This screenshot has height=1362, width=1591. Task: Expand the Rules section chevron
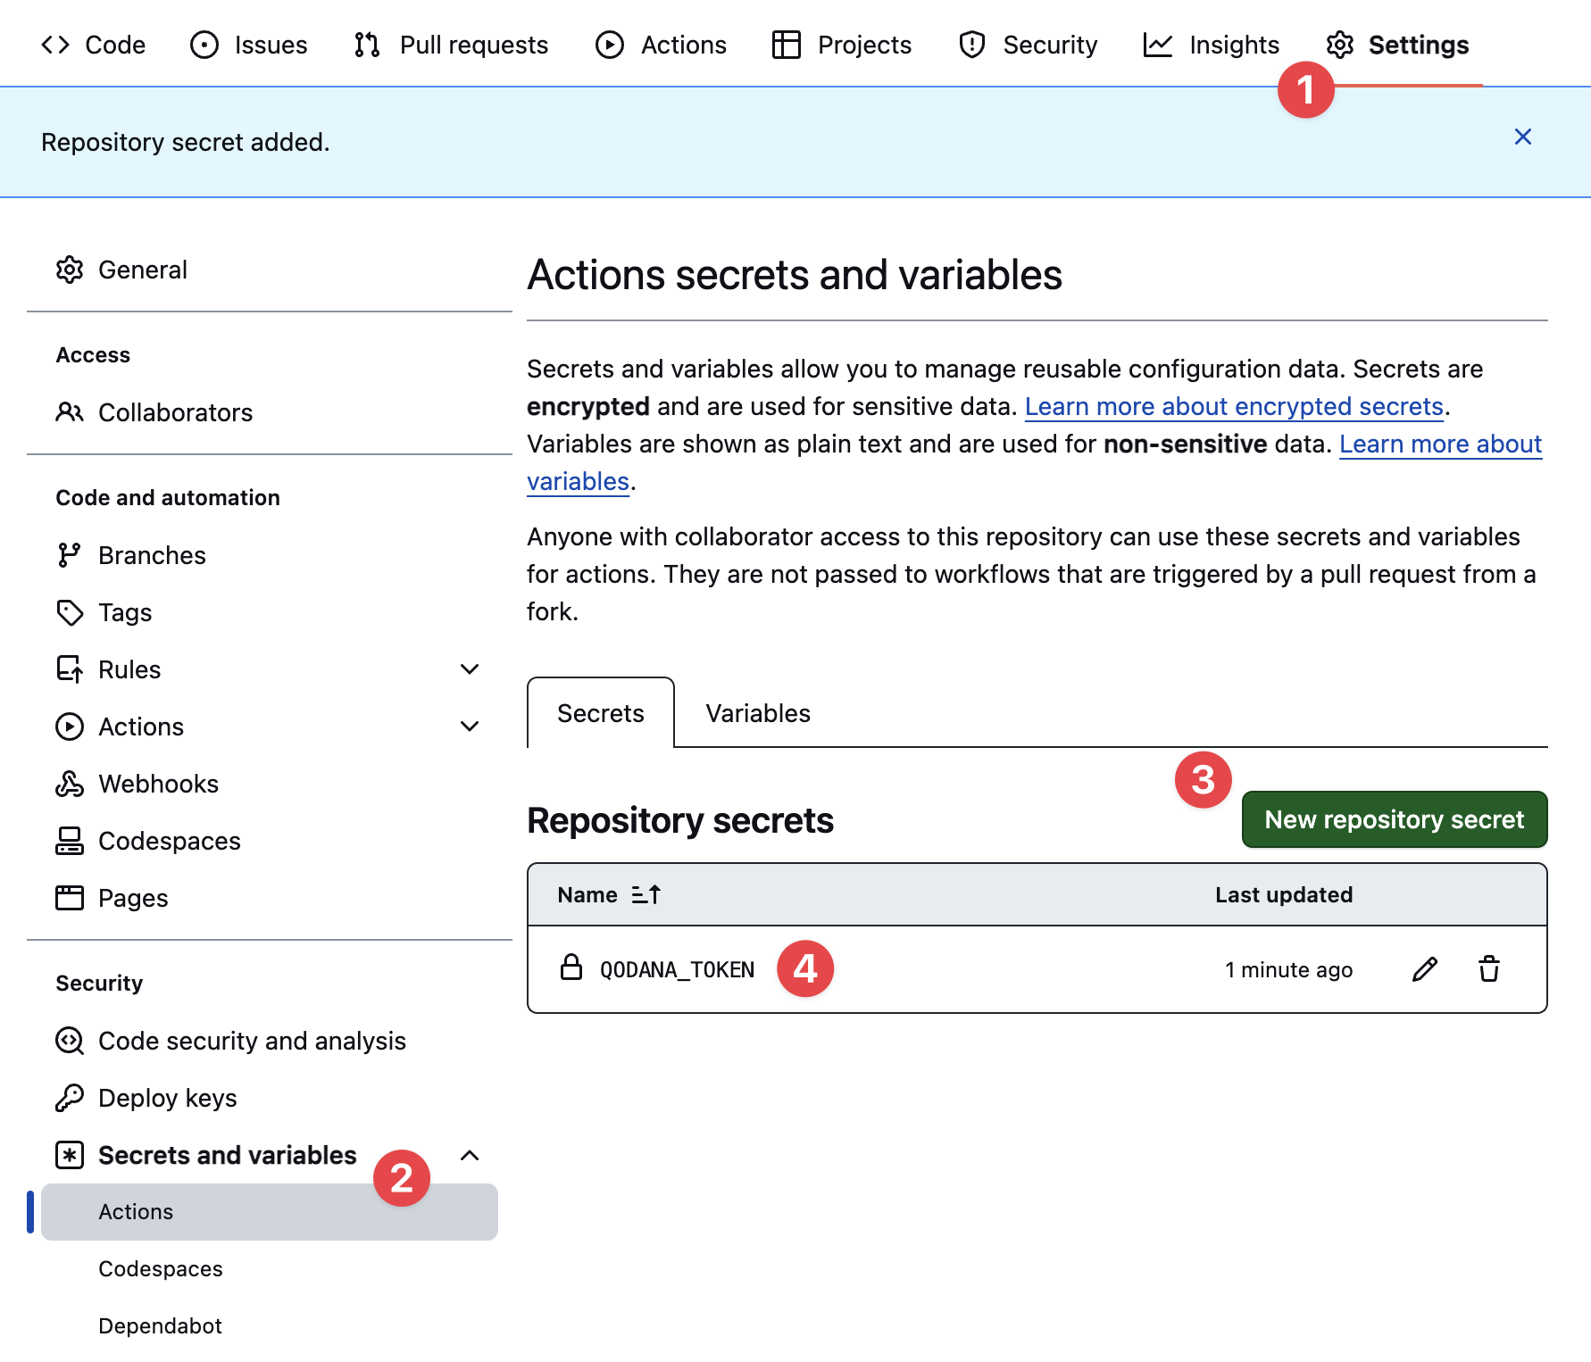click(x=470, y=669)
